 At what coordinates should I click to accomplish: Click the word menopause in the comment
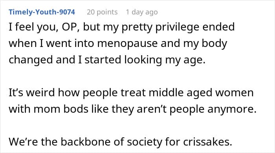tap(128, 44)
